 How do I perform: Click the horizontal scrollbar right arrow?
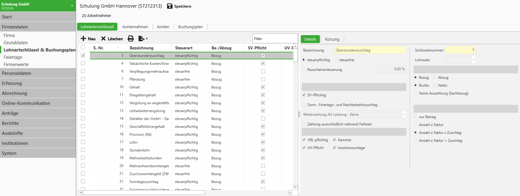point(290,192)
